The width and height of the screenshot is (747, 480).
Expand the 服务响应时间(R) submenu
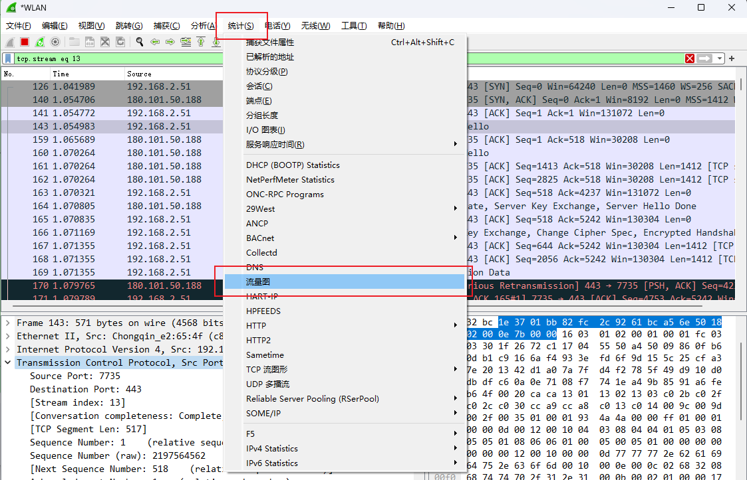tap(345, 145)
